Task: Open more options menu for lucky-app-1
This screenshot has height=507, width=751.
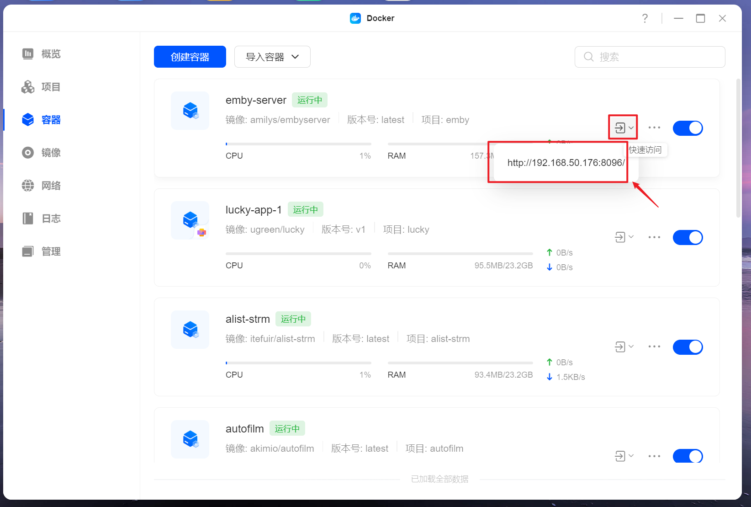Action: (654, 237)
